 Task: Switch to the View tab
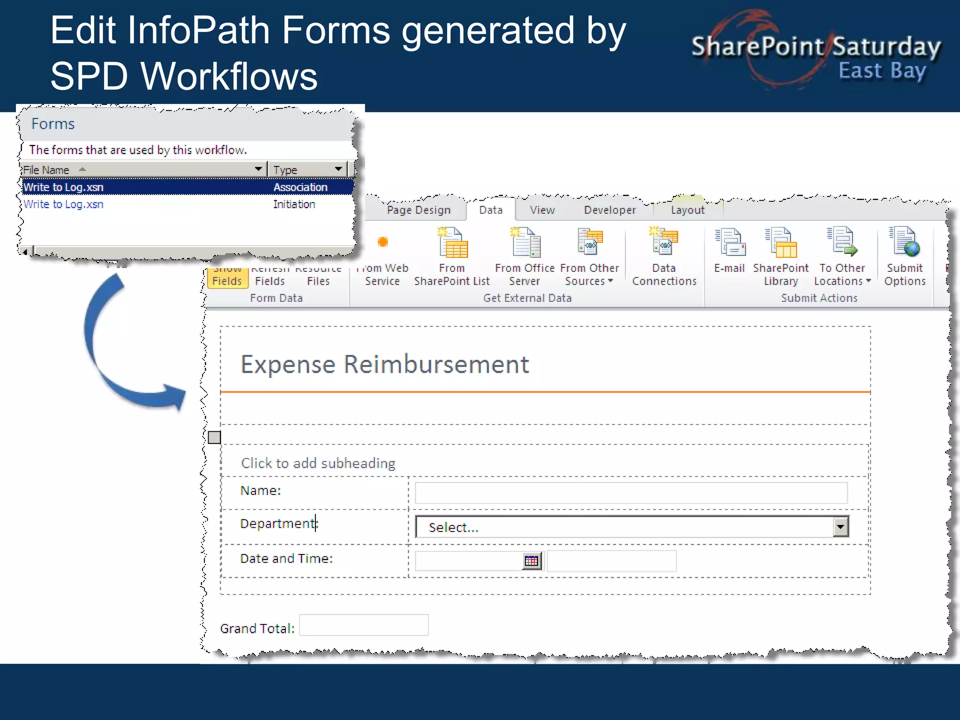tap(542, 210)
